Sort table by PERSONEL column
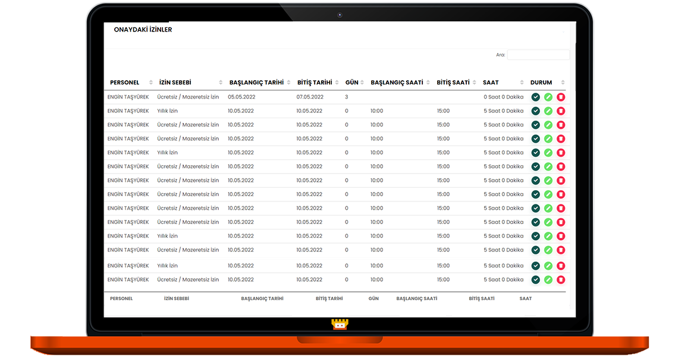The image size is (675, 356). [x=131, y=83]
